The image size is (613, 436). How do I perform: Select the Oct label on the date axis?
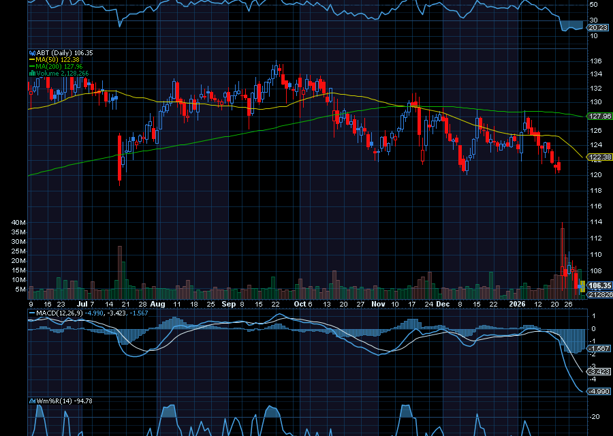pos(300,305)
